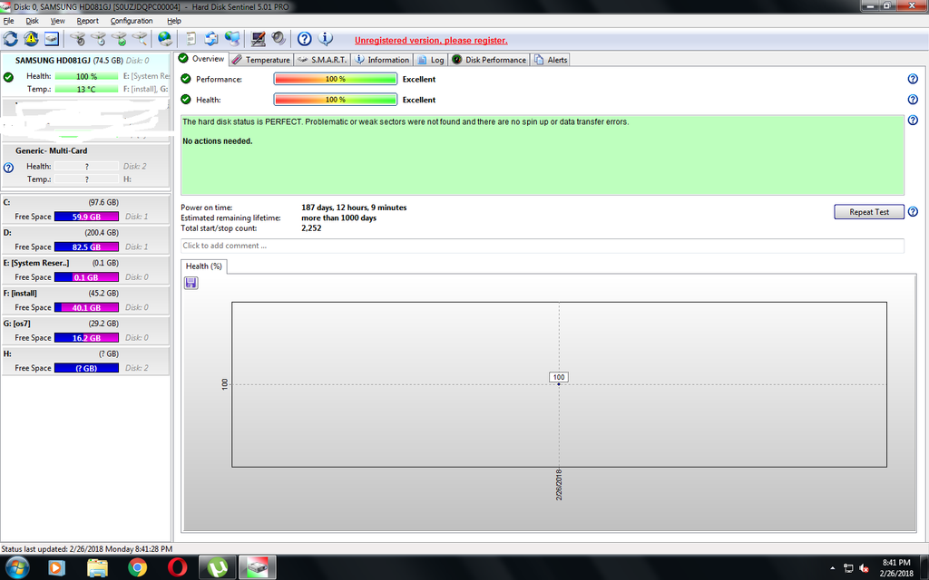
Task: Switch to the Log tab
Action: click(x=431, y=60)
